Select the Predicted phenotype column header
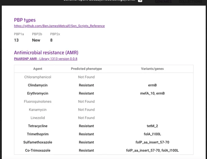The height and width of the screenshot is (159, 207). pyautogui.click(x=86, y=69)
